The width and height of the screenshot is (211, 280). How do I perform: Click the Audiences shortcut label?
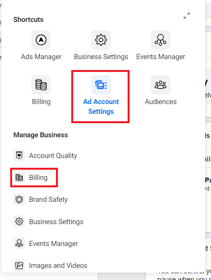[161, 102]
